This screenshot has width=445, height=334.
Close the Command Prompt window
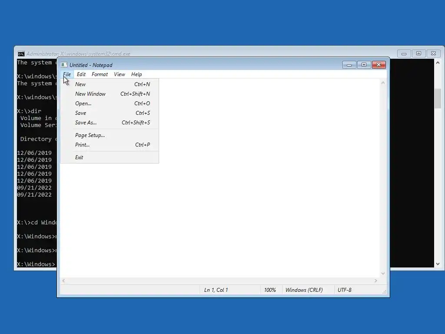click(x=433, y=53)
